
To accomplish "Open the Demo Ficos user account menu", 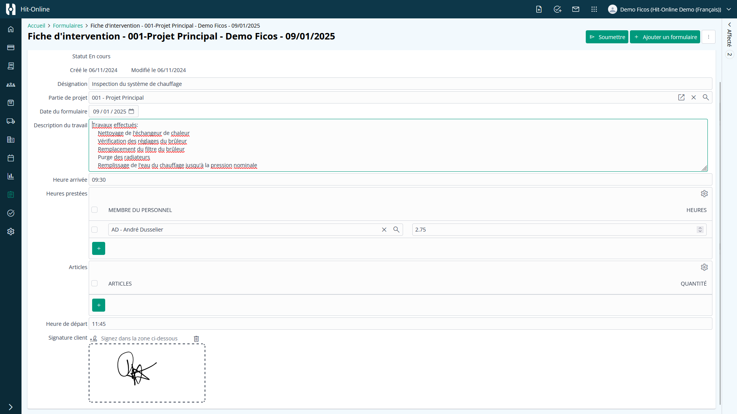I will (x=670, y=9).
